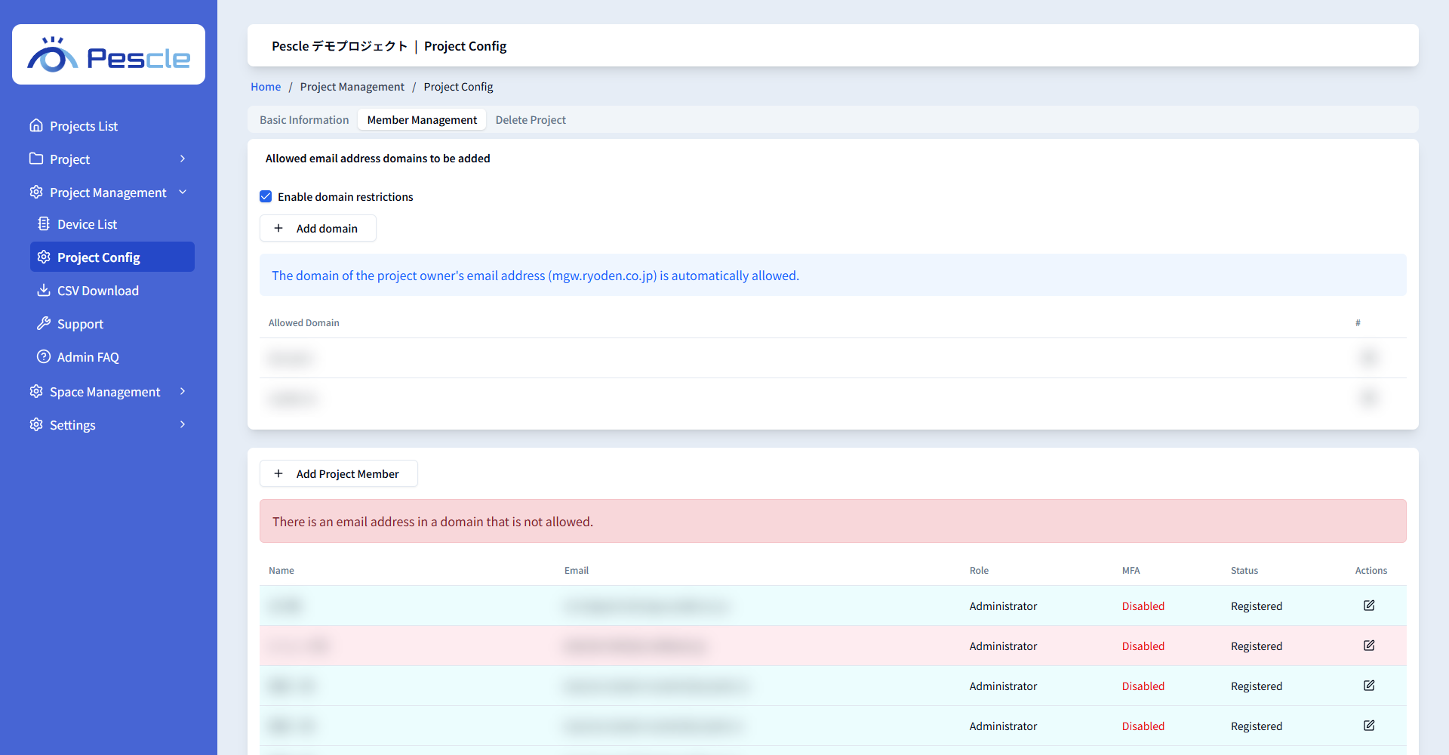Collapse the Project Management chevron

(183, 192)
